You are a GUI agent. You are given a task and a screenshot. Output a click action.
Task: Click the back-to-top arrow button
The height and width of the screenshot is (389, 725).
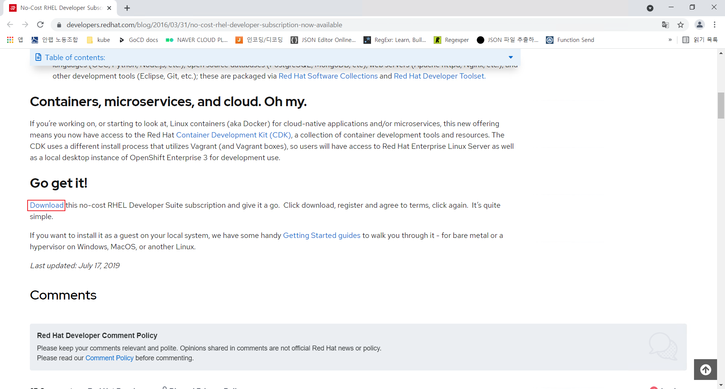(x=705, y=369)
